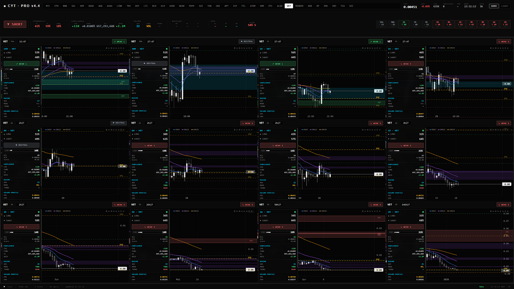Open the SOL ticker tab
This screenshot has width=514, height=289.
pyautogui.click(x=74, y=6)
